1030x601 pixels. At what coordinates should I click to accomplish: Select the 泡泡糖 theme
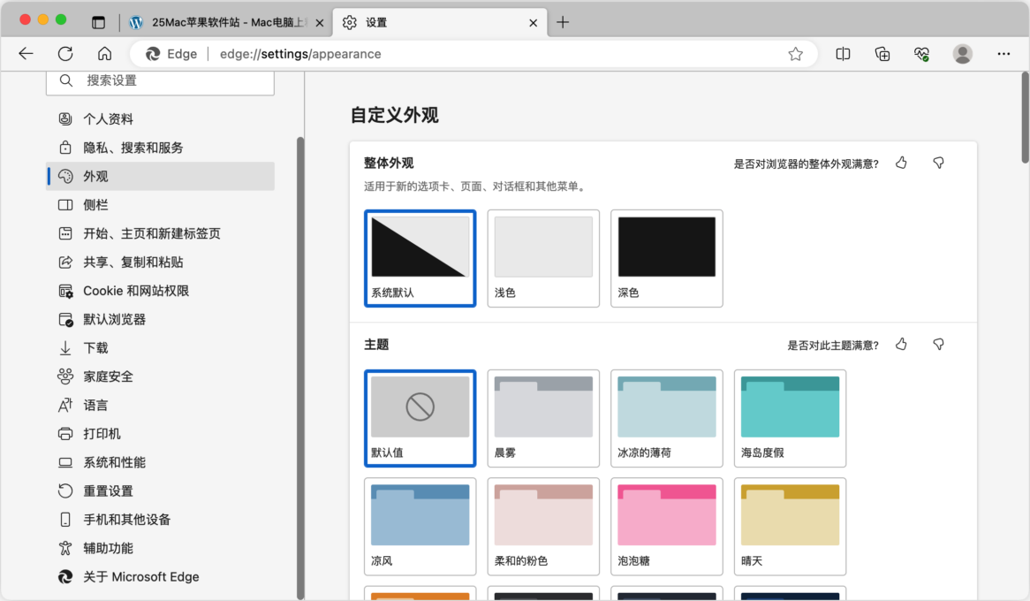(x=667, y=527)
